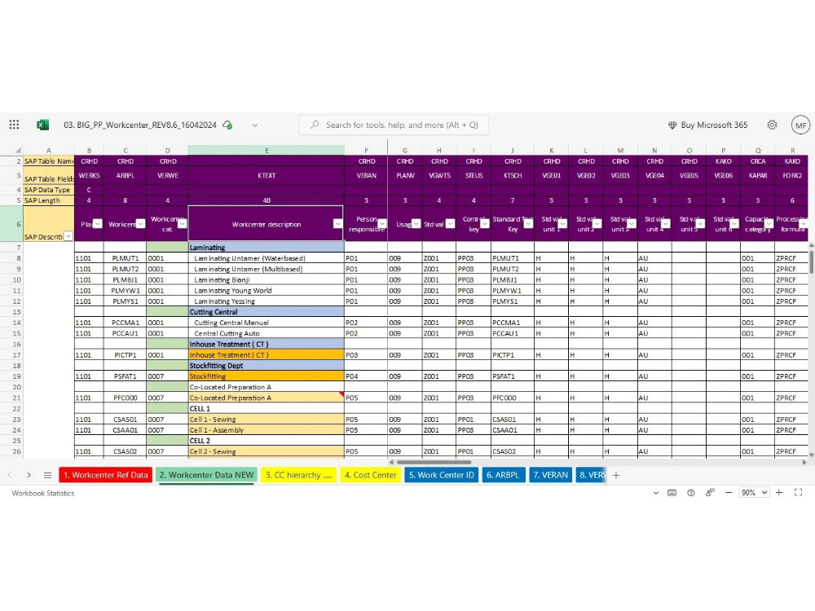
Task: Click the keyboard icon in status bar
Action: coord(672,493)
